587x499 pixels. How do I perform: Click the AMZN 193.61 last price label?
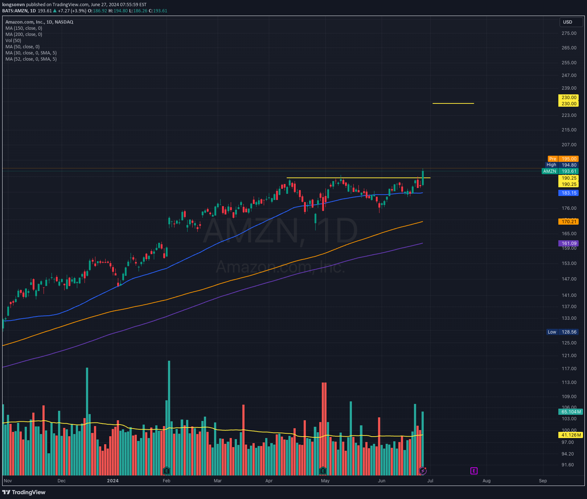pos(560,171)
